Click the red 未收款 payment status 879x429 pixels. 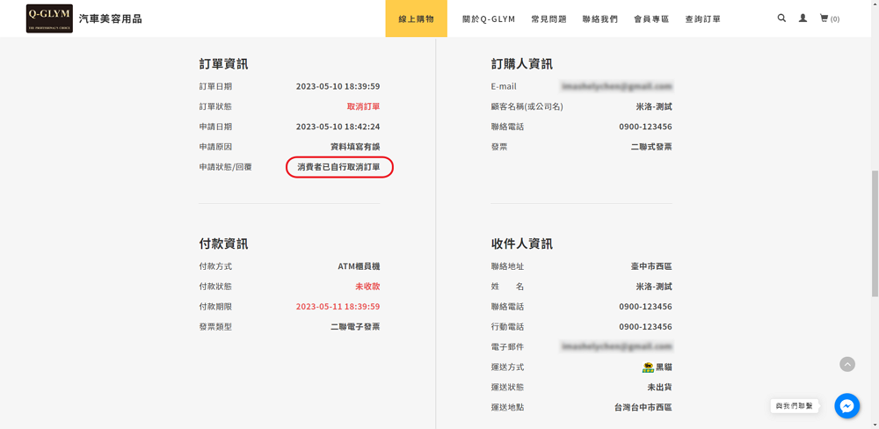point(367,287)
